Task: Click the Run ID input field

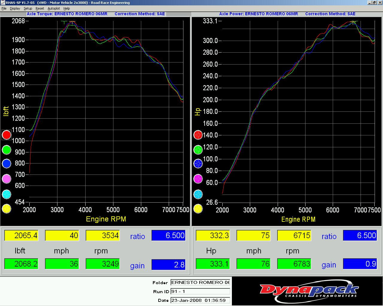Action: click(200, 291)
